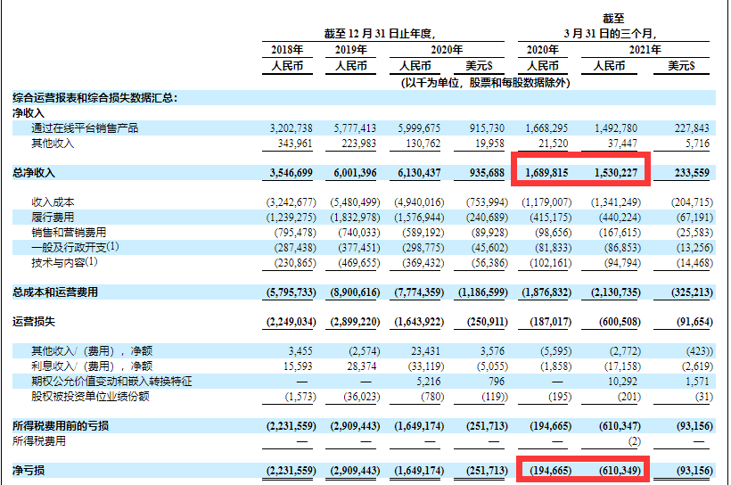
Task: Select the 6,001,396 value for 2019
Action: pyautogui.click(x=353, y=172)
